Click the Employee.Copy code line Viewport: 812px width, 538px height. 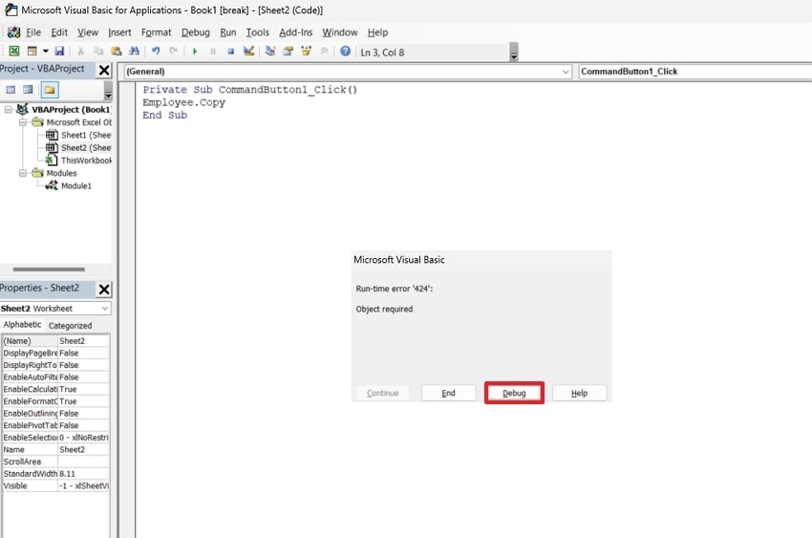(x=183, y=102)
